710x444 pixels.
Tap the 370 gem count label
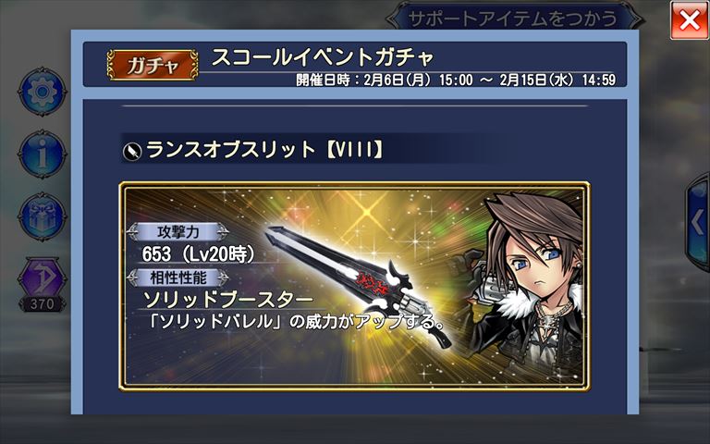[43, 304]
